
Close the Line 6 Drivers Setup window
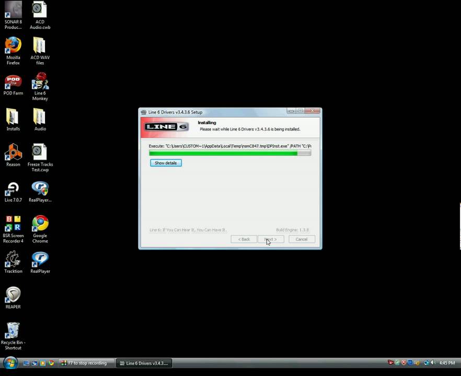click(313, 111)
